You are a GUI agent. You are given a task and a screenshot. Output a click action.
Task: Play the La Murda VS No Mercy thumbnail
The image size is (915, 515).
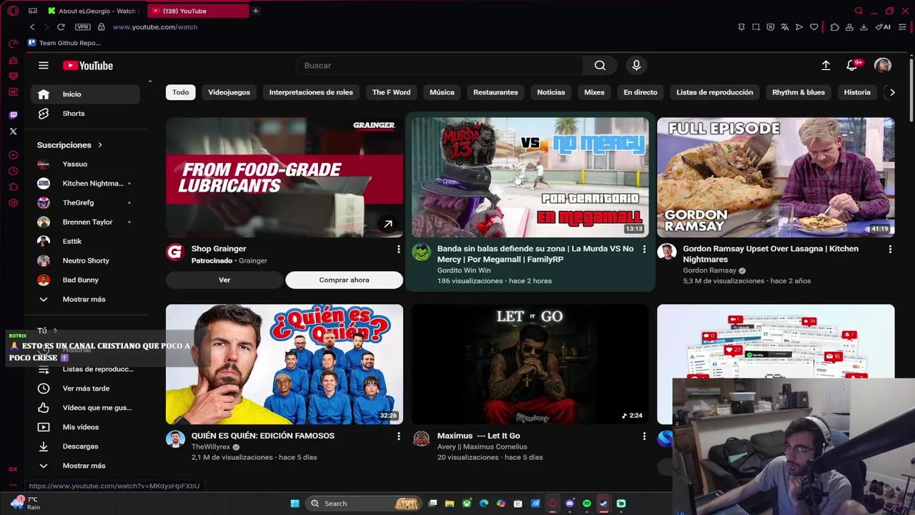530,177
